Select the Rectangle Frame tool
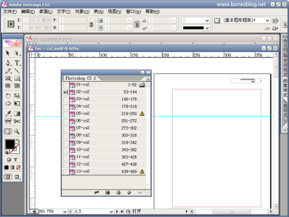 tap(8, 78)
